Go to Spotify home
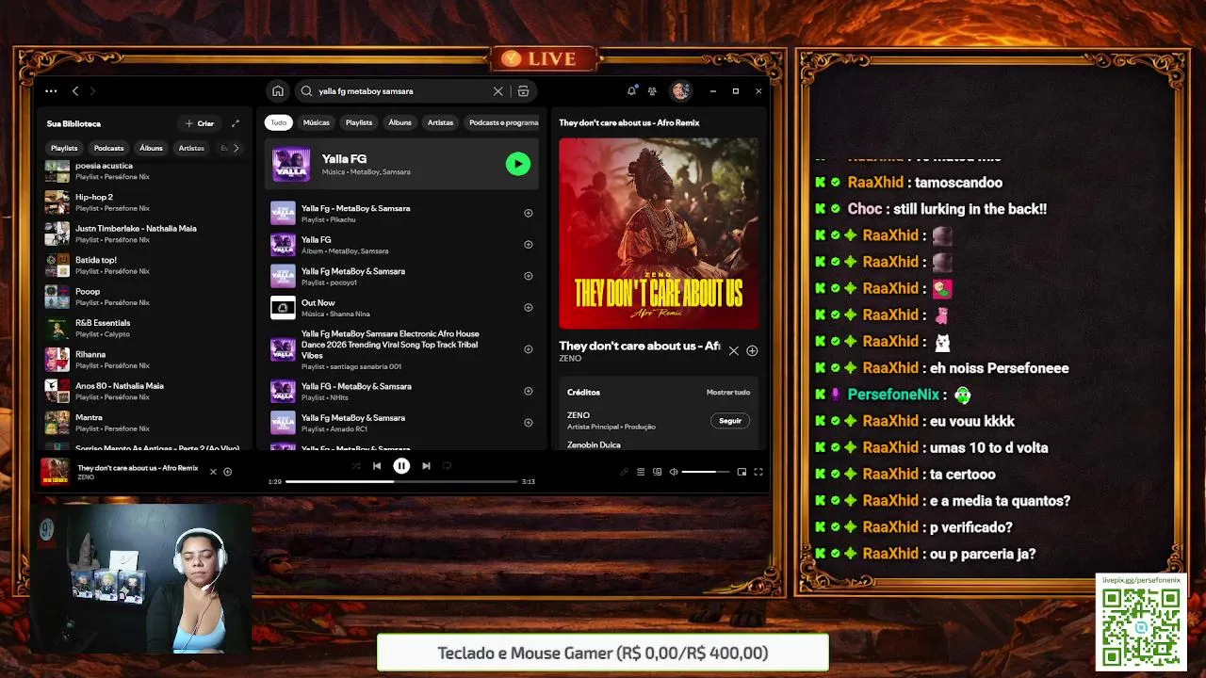This screenshot has height=678, width=1206. coord(278,91)
